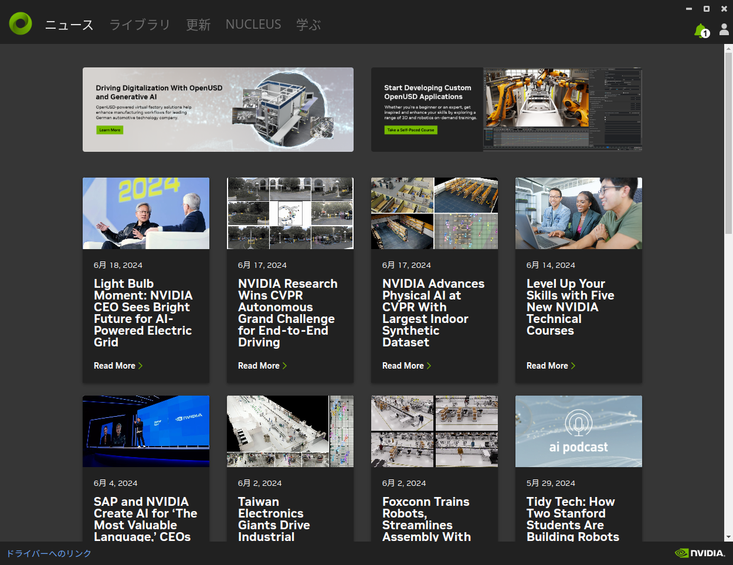Open NVIDIA Research Wins CVPR headline

[288, 313]
